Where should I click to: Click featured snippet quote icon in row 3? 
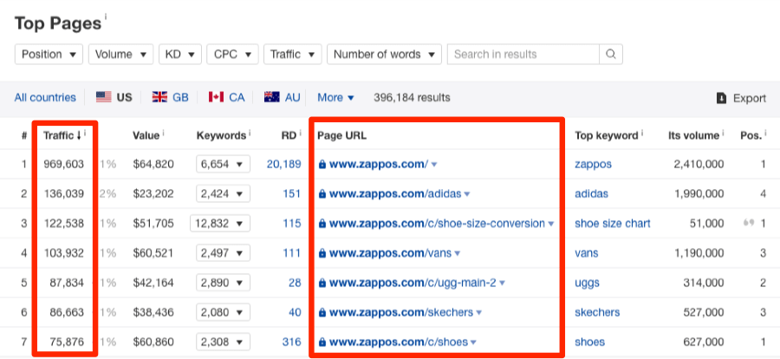(748, 223)
